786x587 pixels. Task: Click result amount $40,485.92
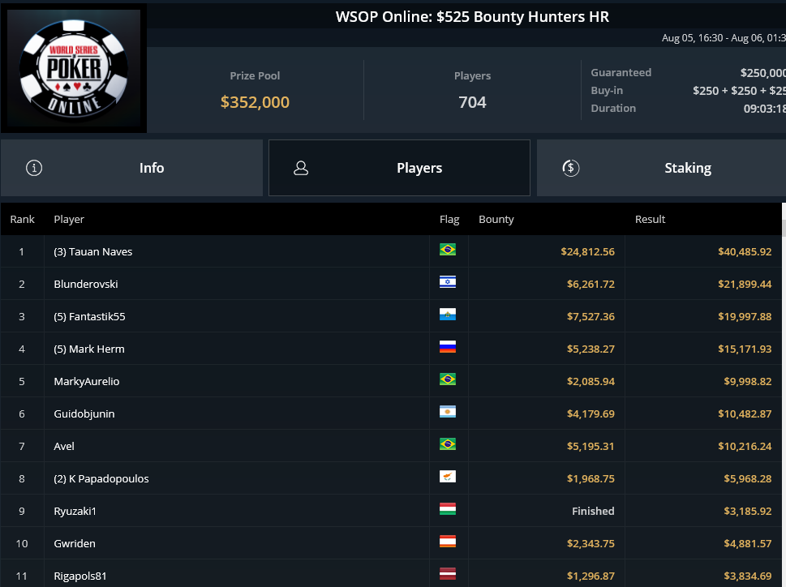click(x=745, y=252)
